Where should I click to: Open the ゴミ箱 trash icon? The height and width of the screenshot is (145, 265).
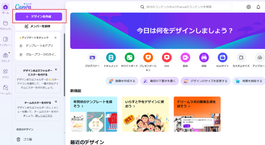18,139
